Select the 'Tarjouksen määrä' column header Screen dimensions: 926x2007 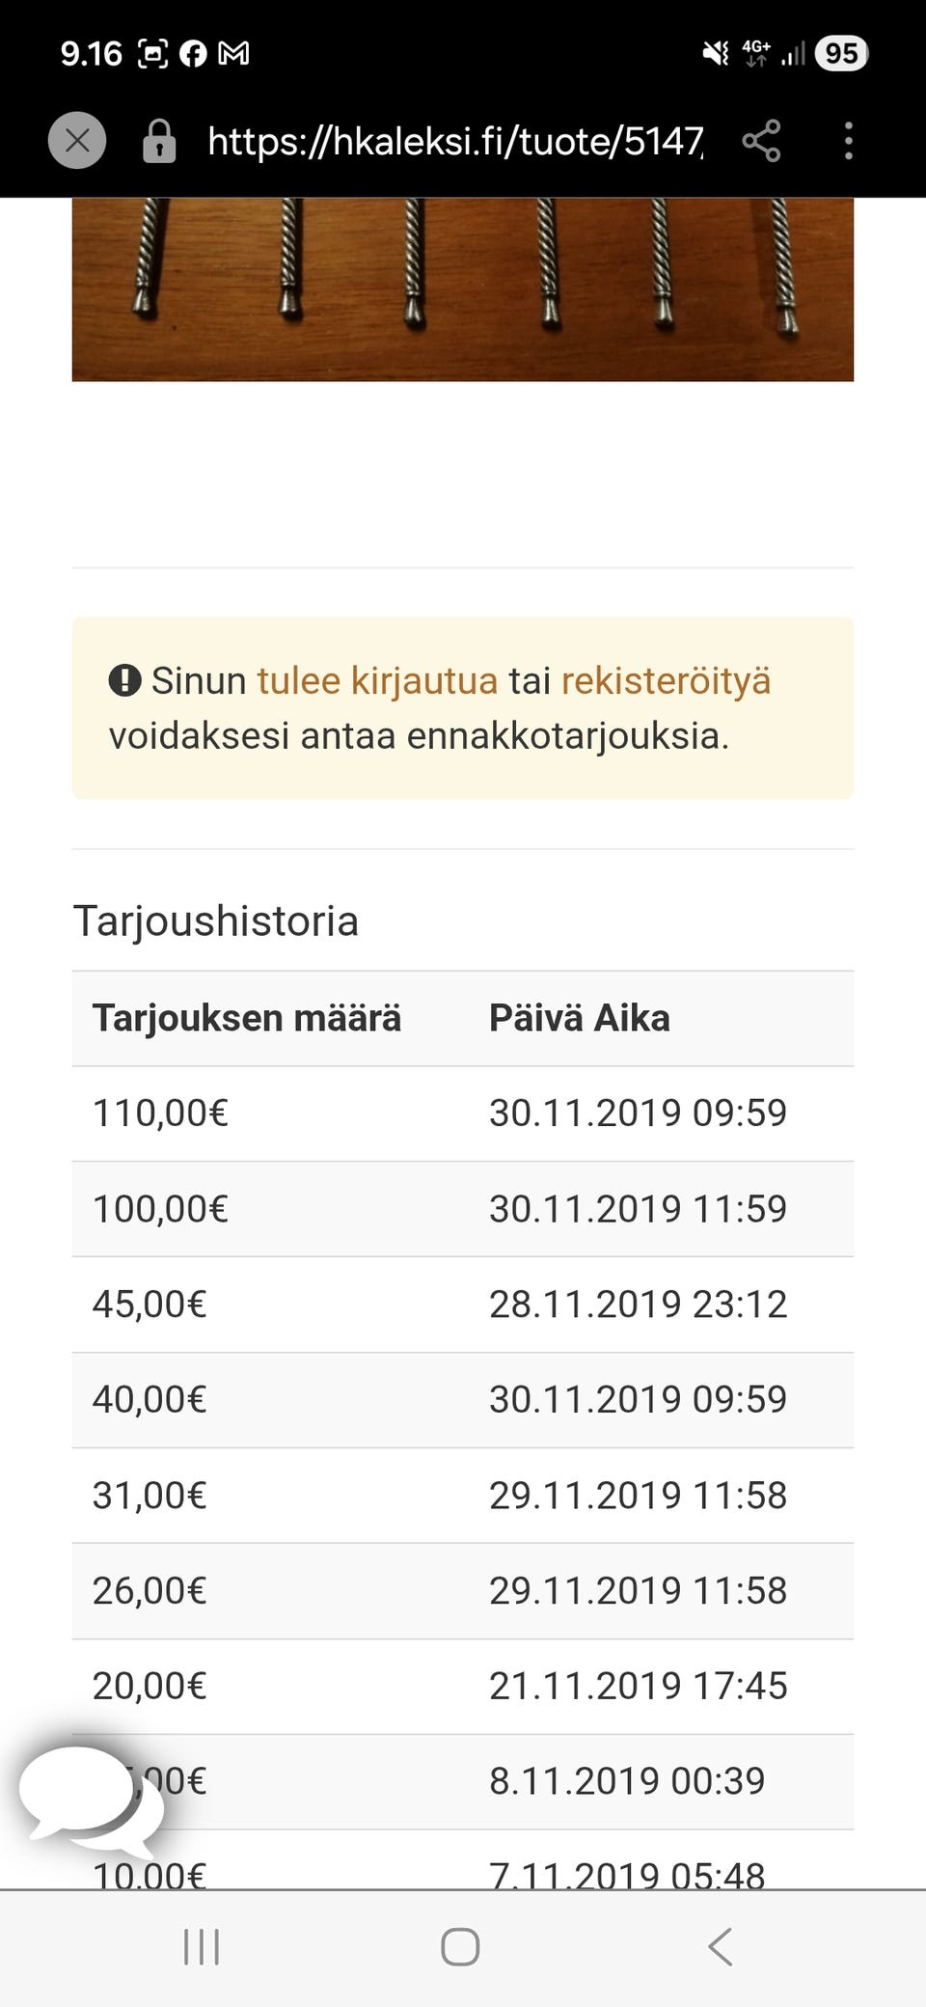(x=247, y=1018)
